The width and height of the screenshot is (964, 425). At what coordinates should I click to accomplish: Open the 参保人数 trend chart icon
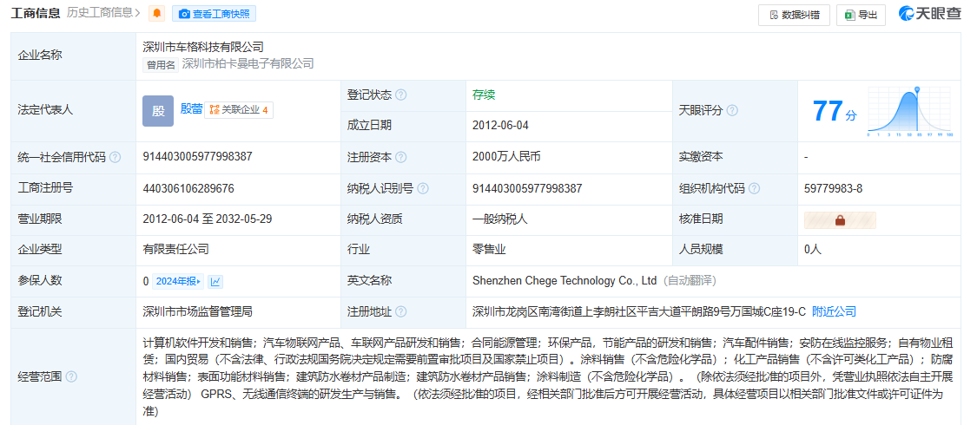click(215, 282)
